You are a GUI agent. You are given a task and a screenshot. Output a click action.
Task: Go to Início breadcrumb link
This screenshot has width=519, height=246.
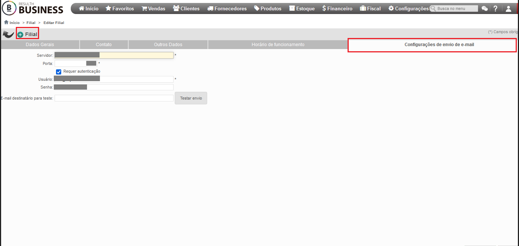pos(12,22)
